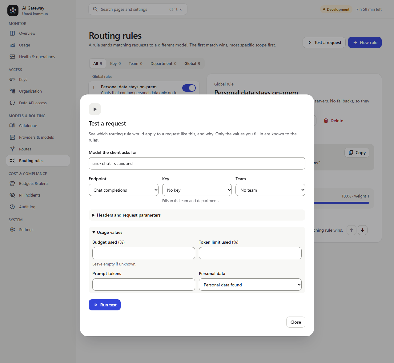394x363 pixels.
Task: Open the Key dropdown
Action: pyautogui.click(x=197, y=190)
